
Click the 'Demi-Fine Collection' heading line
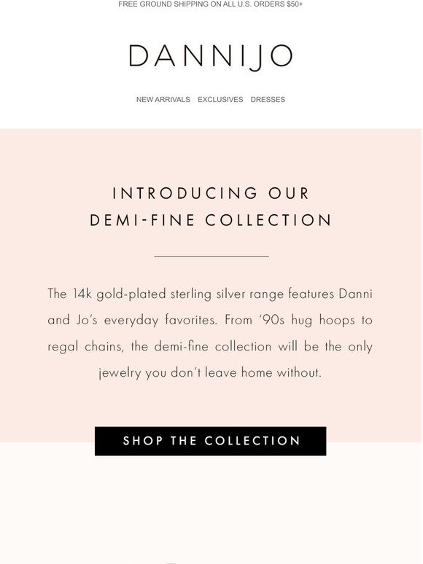[x=211, y=221]
